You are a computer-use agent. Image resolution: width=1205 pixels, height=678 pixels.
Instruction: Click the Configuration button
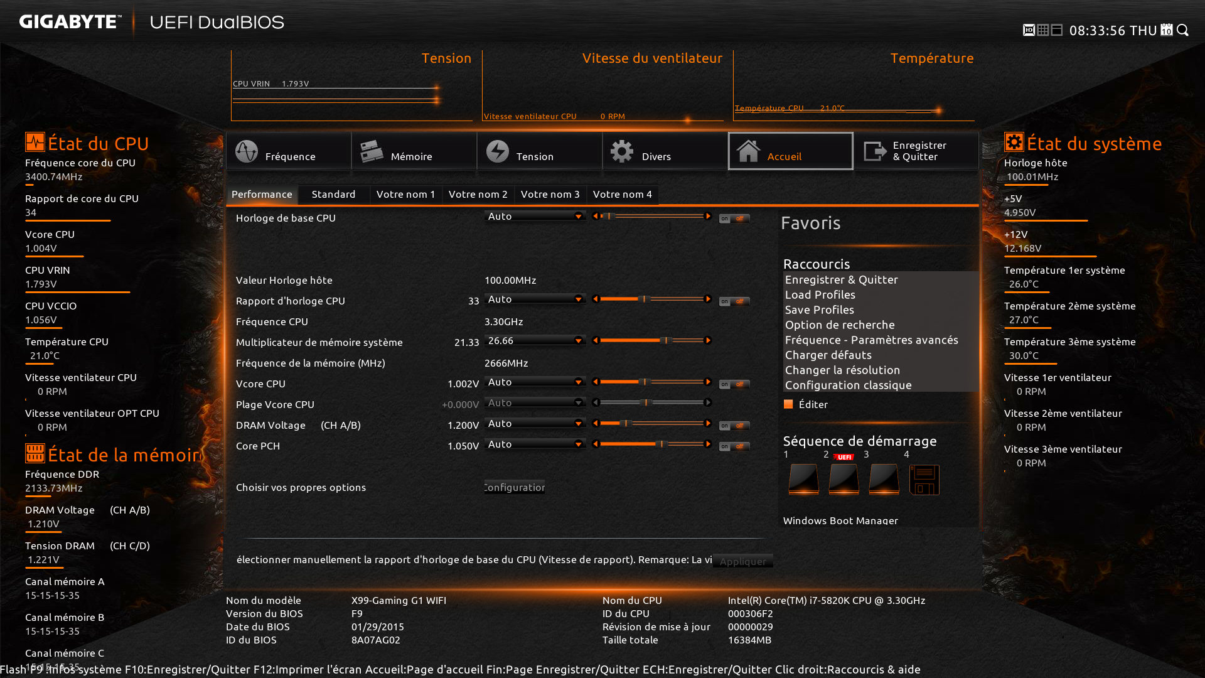515,487
